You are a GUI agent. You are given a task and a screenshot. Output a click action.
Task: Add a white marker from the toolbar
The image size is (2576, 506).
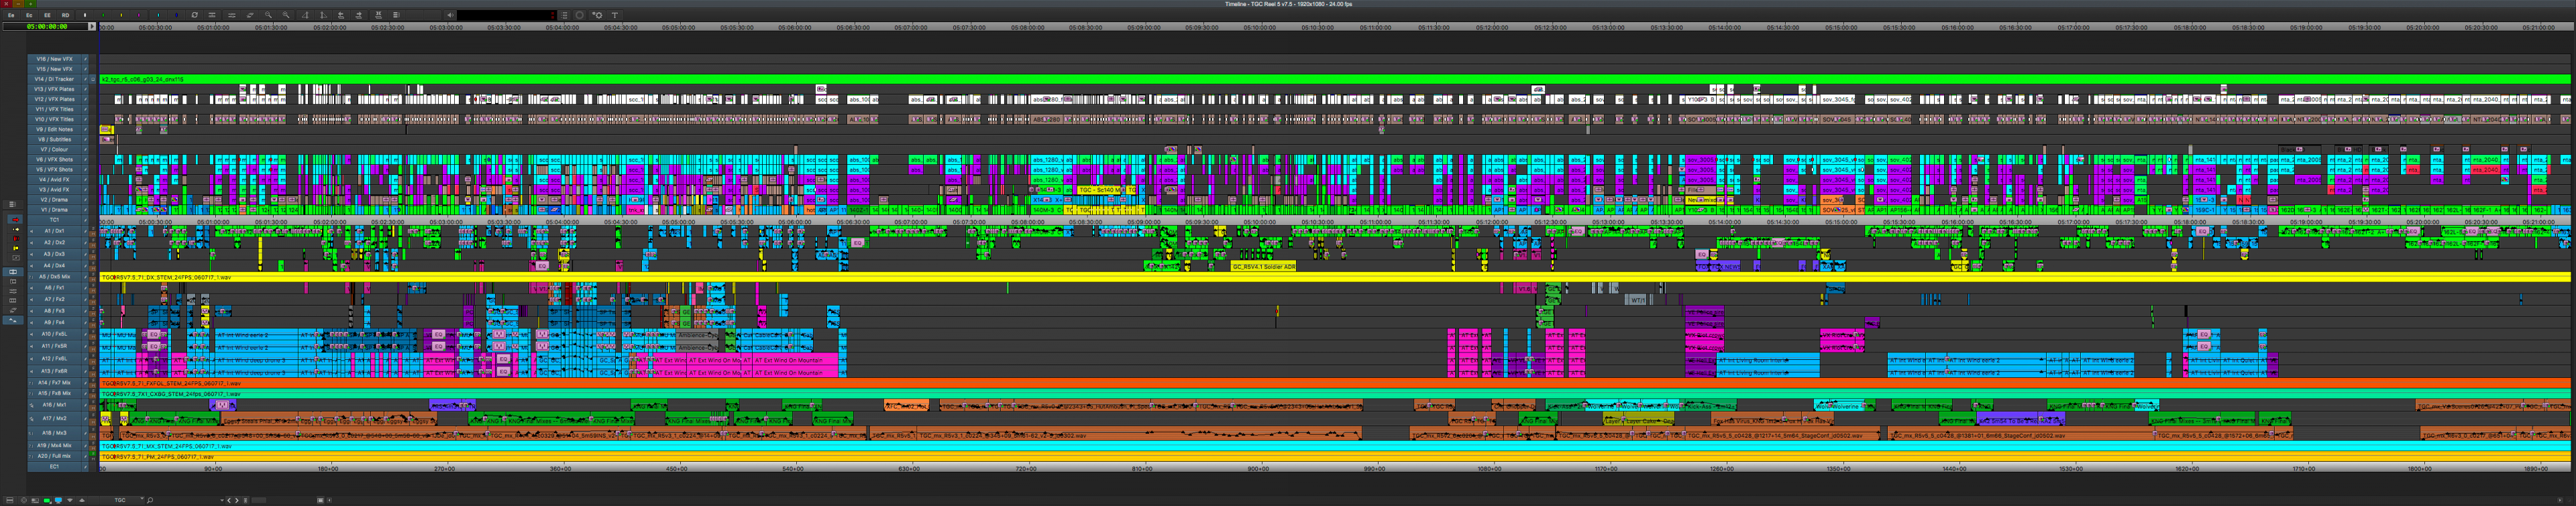coord(85,15)
